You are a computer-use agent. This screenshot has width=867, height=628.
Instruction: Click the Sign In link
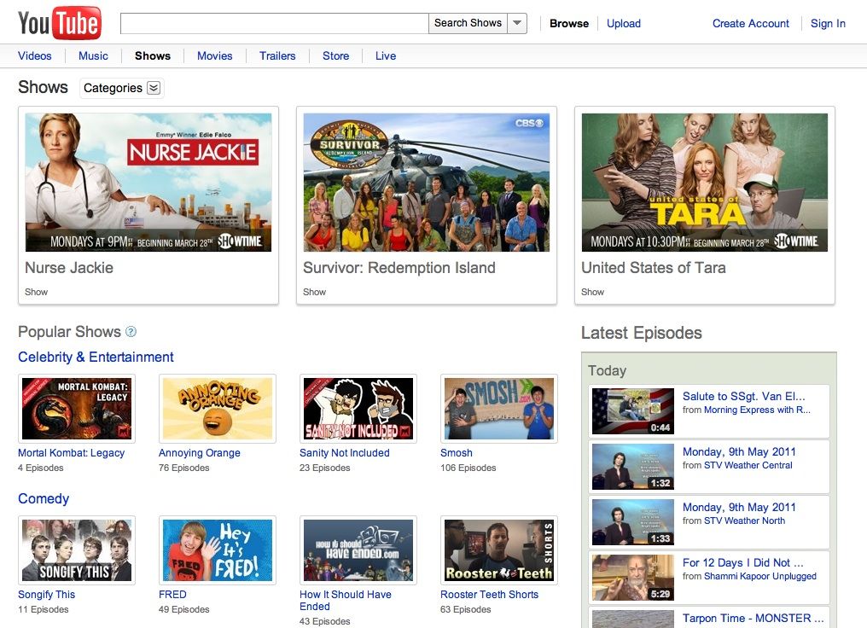(828, 24)
